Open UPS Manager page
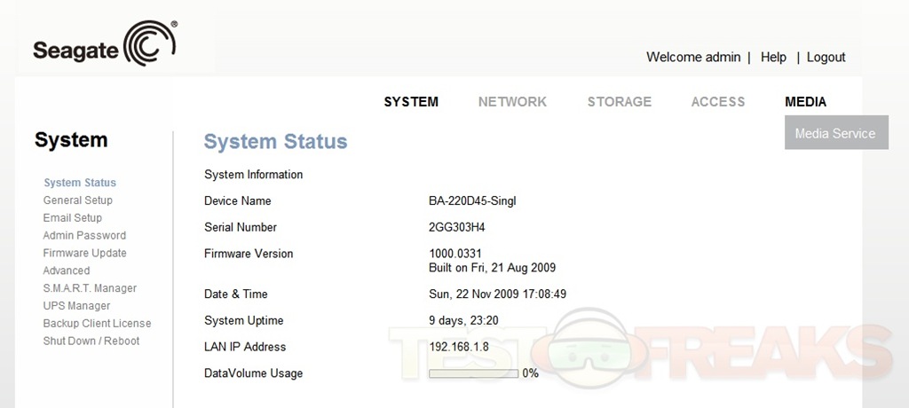 76,306
